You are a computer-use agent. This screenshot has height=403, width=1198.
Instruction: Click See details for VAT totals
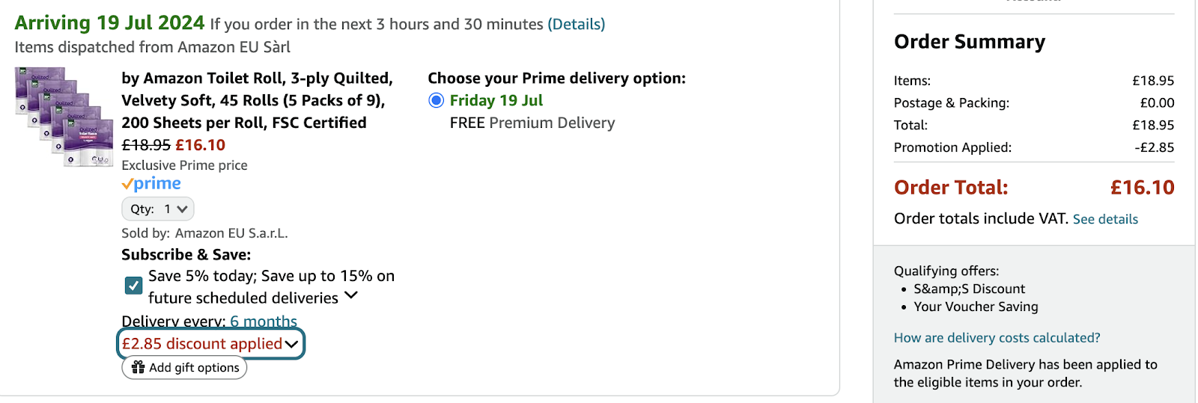click(1105, 219)
